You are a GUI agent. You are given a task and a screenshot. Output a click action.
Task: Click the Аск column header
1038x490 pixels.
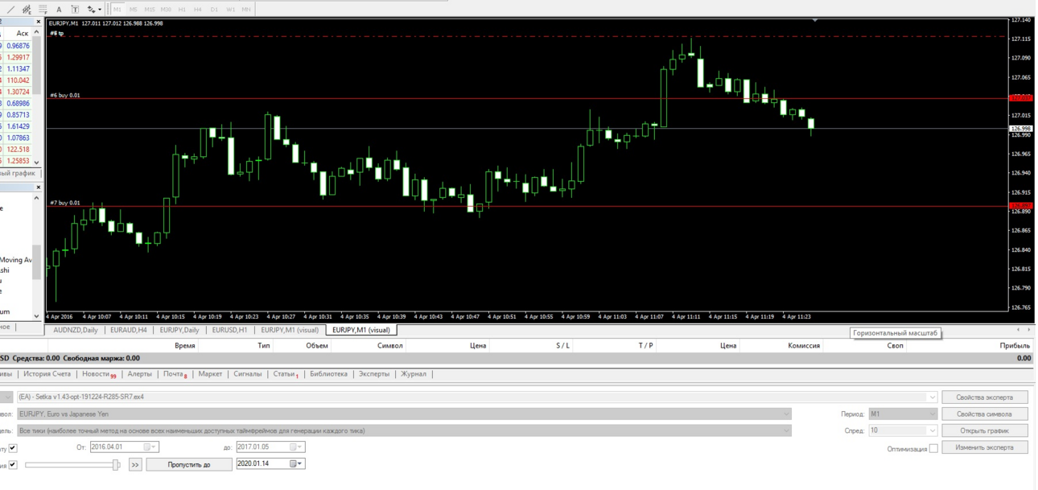[22, 33]
